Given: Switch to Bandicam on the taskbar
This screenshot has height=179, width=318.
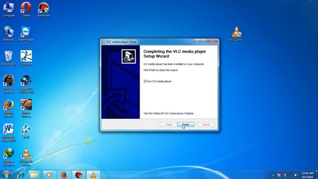Looking at the screenshot, I should pyautogui.click(x=79, y=175).
